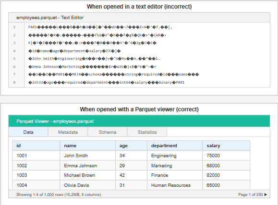Open the Statistics tab

147,132
